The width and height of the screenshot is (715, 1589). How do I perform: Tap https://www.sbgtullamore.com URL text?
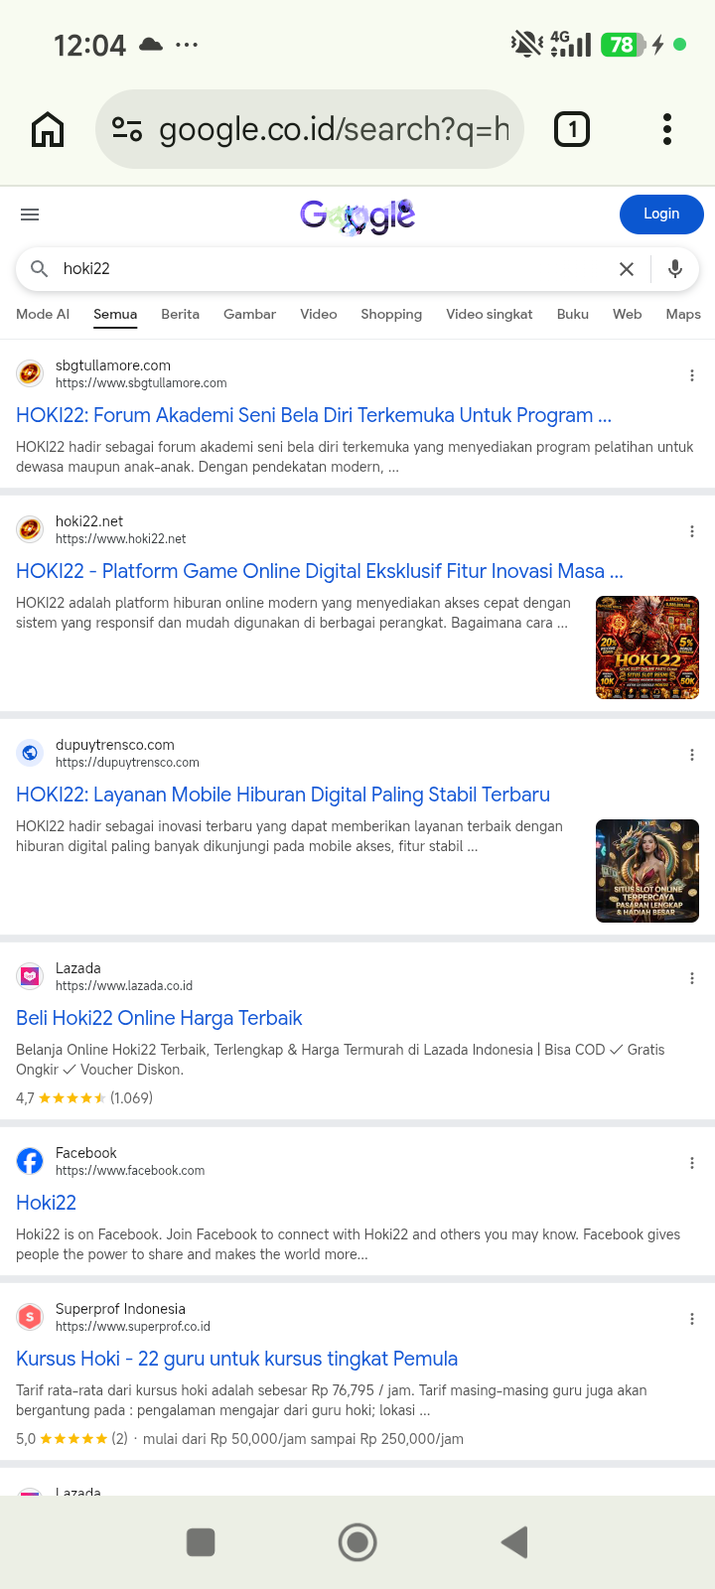tap(141, 383)
